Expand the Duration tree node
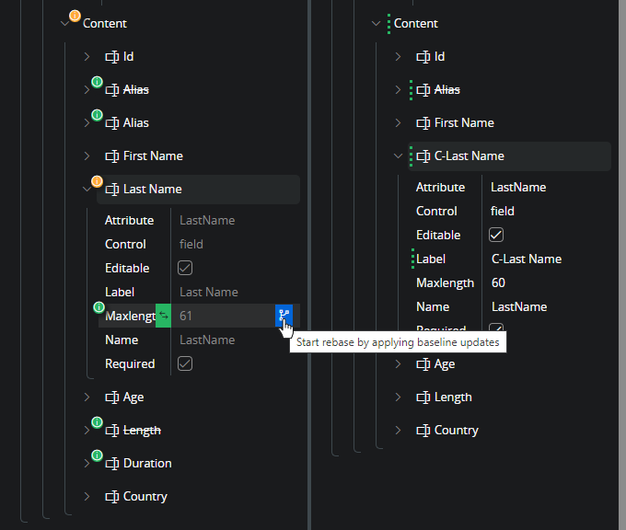The image size is (626, 530). pyautogui.click(x=87, y=464)
